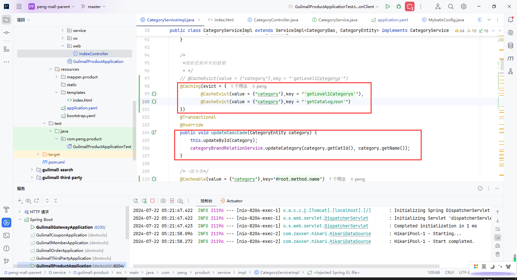Open Code With Me collaboration icon
Image resolution: width=517 pixels, height=280 pixels.
[x=438, y=6]
